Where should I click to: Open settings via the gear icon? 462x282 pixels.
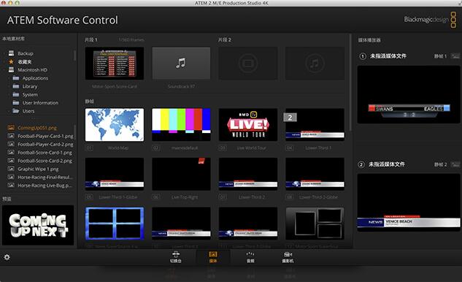tap(7, 257)
